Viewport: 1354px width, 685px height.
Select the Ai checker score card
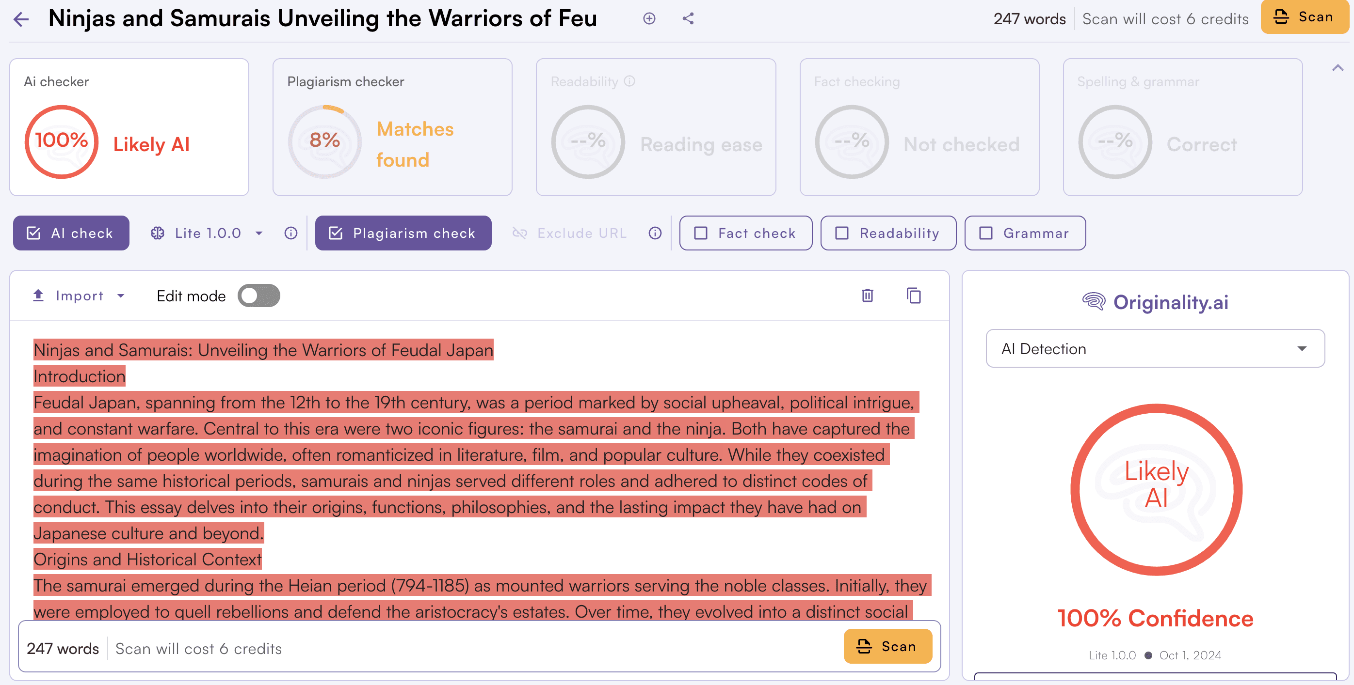[x=129, y=127]
